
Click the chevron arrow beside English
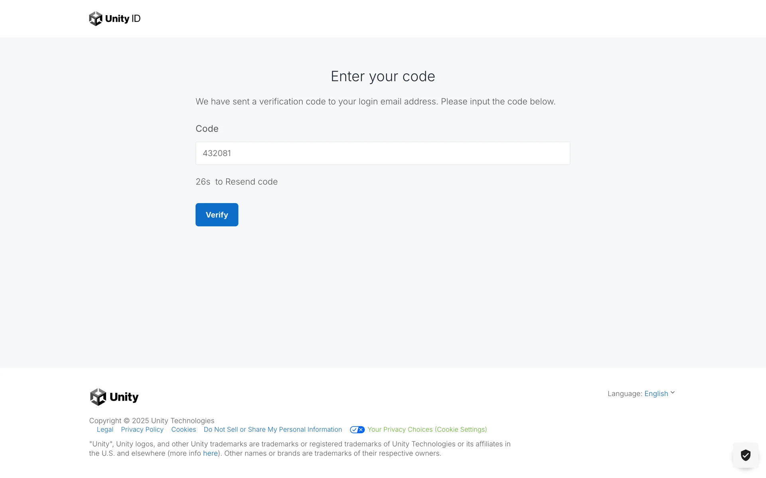pos(673,393)
